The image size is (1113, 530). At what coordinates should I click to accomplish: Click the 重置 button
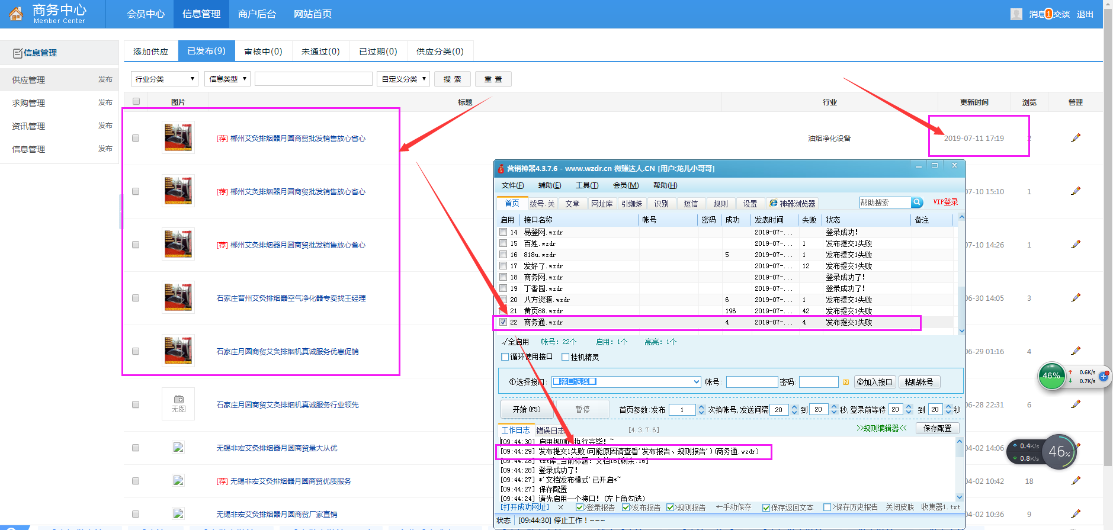(493, 79)
